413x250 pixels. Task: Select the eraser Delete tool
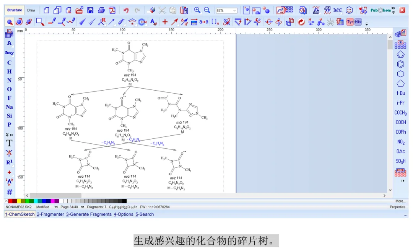(x=152, y=10)
